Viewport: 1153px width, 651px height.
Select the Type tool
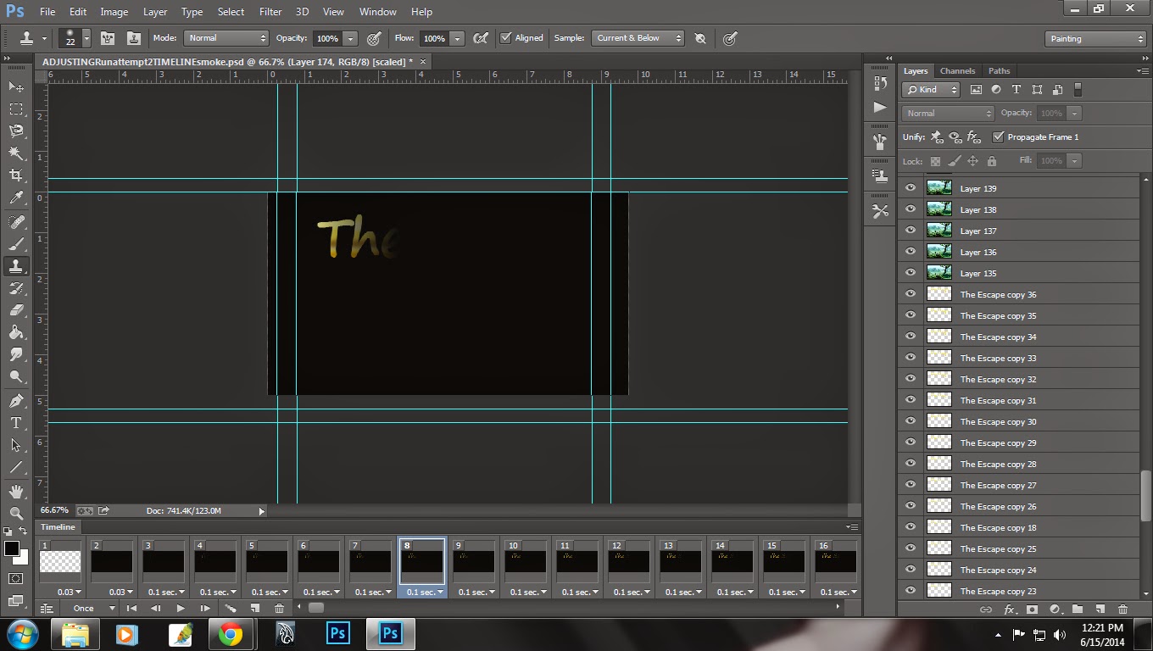[15, 422]
